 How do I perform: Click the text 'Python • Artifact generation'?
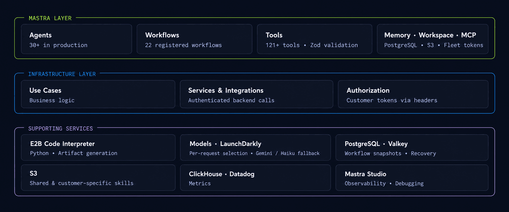point(74,153)
